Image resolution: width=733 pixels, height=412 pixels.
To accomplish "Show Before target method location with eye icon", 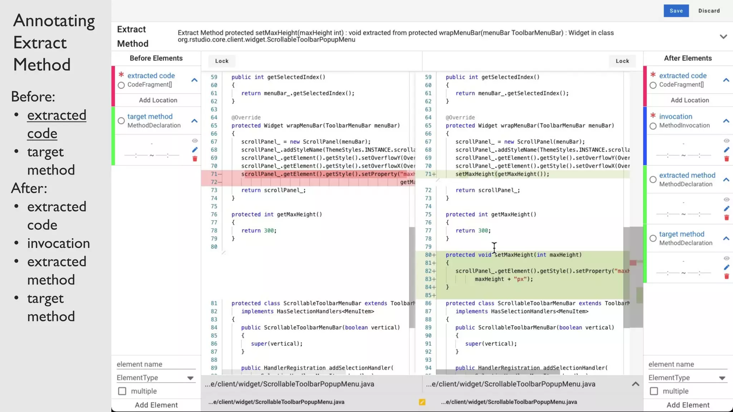I will click(x=195, y=141).
